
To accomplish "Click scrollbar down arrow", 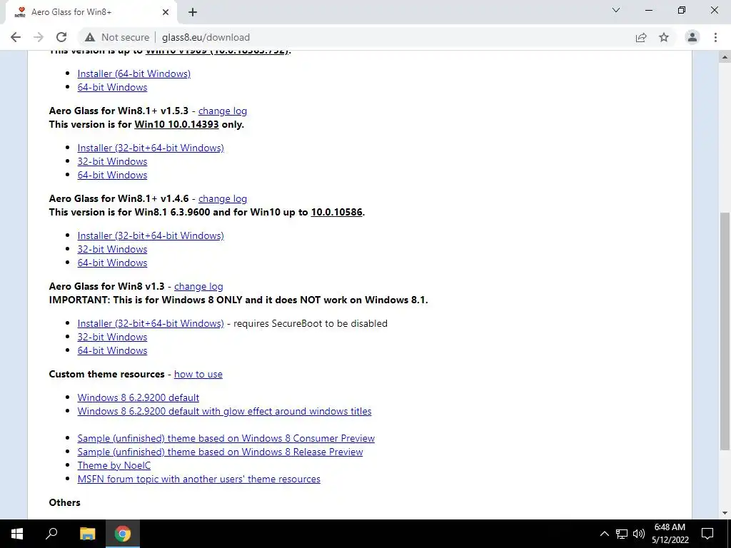I will 725,513.
